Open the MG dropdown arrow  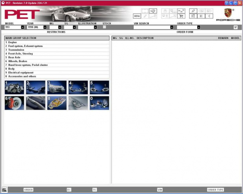click(x=60, y=27)
